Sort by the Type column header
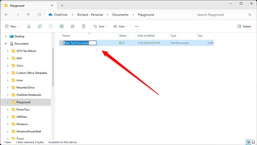 [x=173, y=36]
